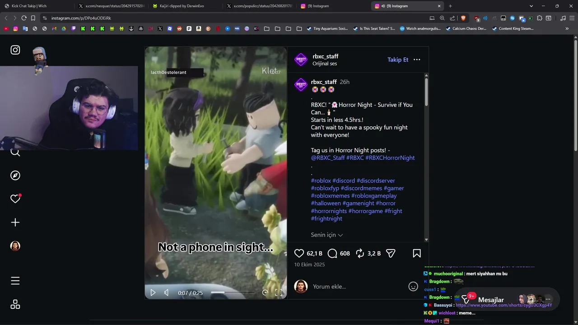
Task: Open Instagram home via the logo icon
Action: [15, 50]
